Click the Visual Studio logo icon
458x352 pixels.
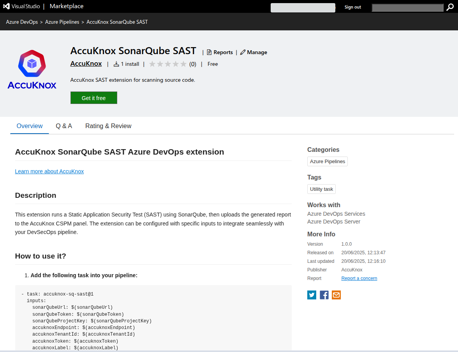(x=6, y=6)
